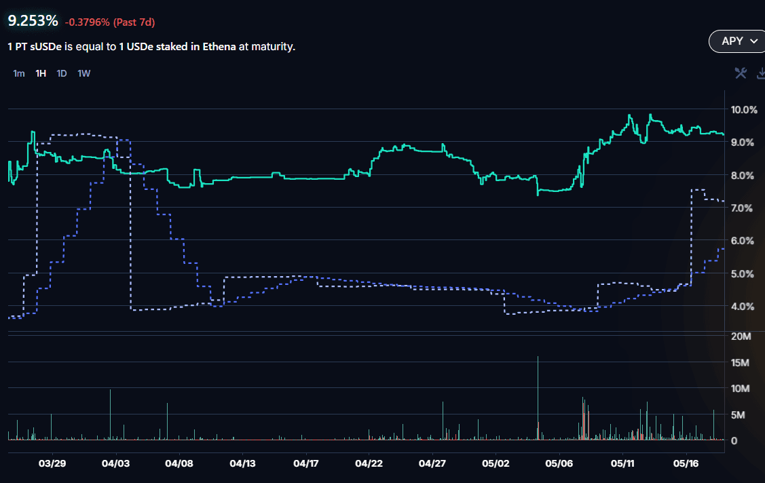Screen dimensions: 765x483
Task: Click the 05/06 date label
Action: click(559, 463)
